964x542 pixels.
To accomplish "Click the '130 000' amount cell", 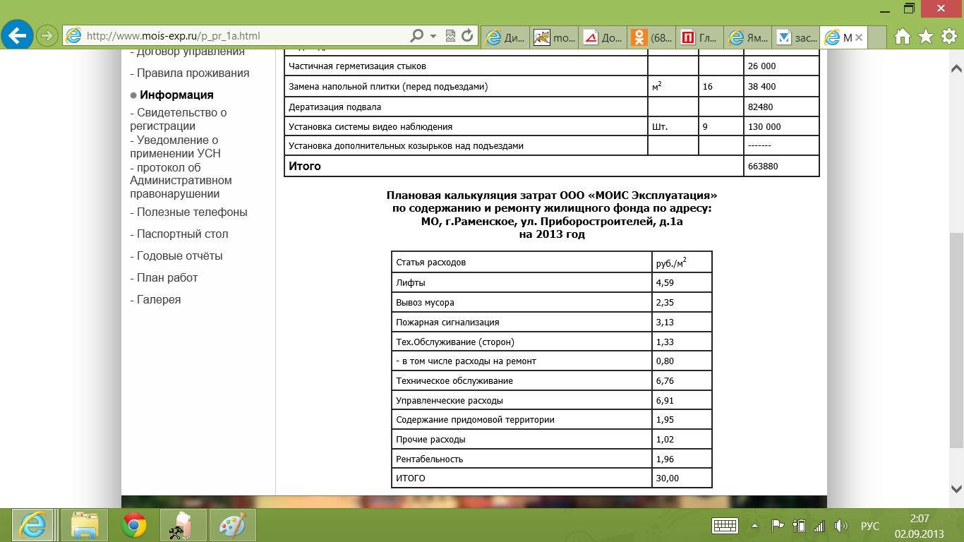I will click(x=782, y=126).
